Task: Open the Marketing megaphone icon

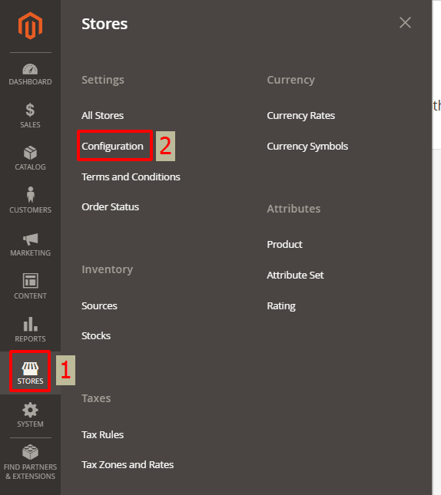Action: tap(31, 239)
